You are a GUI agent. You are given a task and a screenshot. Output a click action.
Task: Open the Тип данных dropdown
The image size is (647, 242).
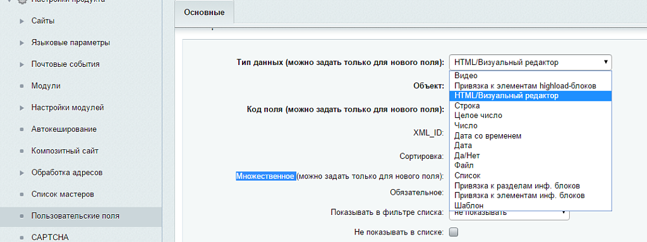pyautogui.click(x=530, y=62)
